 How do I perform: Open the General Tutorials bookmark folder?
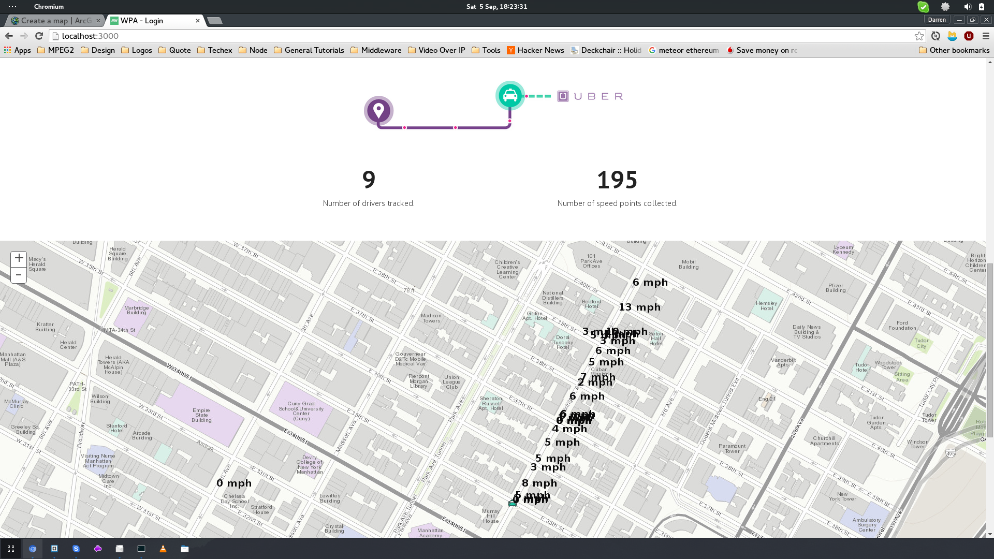click(309, 50)
